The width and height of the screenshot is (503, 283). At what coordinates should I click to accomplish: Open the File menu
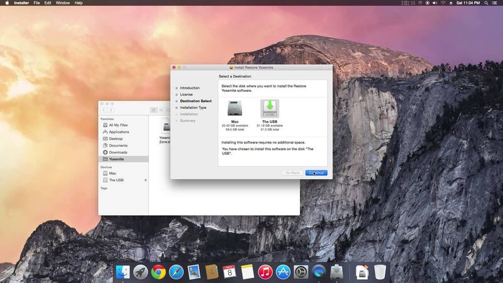tap(36, 3)
